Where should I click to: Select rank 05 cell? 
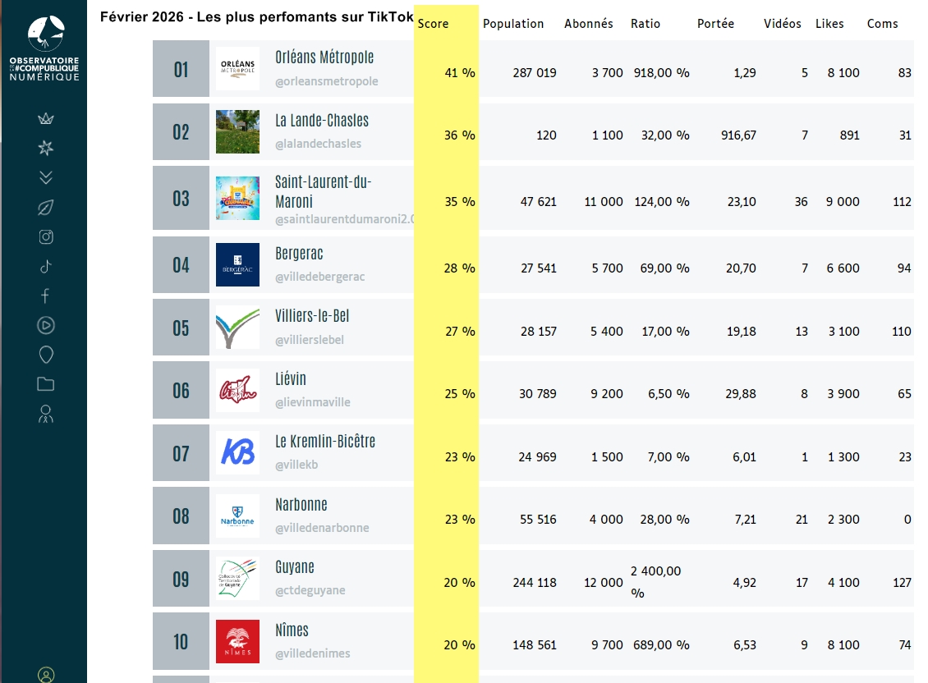click(x=181, y=328)
